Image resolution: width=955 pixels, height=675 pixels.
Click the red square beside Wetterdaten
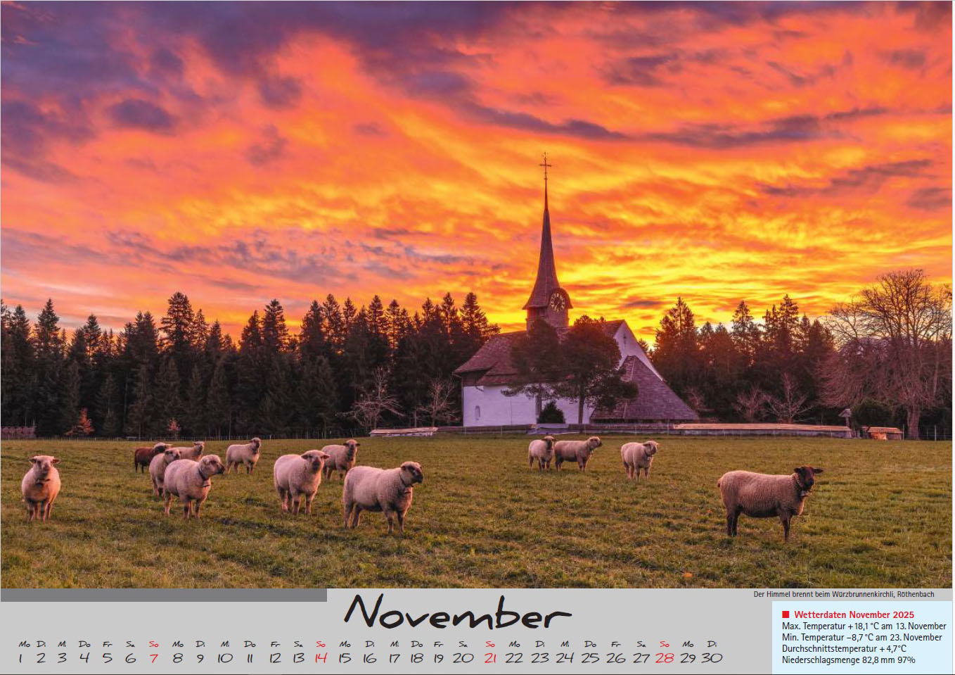786,614
